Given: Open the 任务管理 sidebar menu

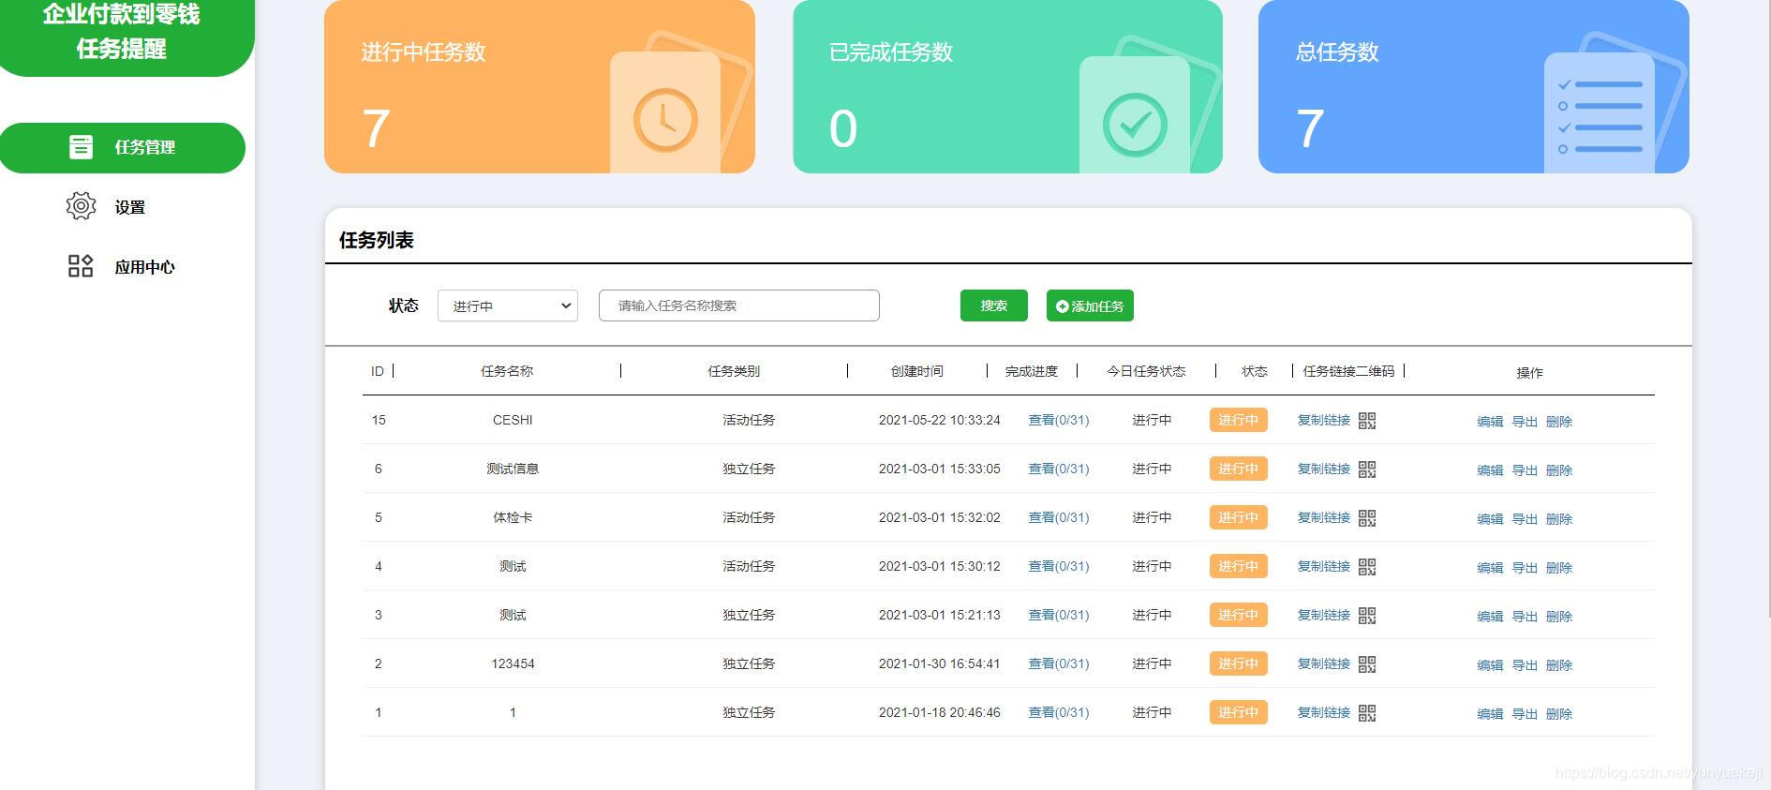Looking at the screenshot, I should [123, 147].
